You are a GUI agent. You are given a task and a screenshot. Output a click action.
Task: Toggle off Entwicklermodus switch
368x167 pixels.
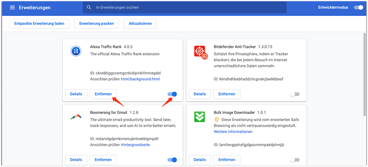[359, 7]
